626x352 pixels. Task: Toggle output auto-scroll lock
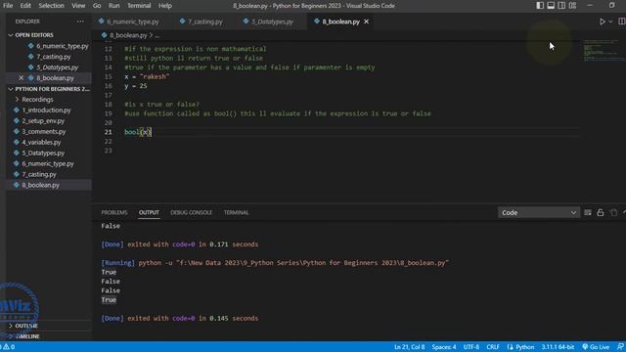click(601, 213)
